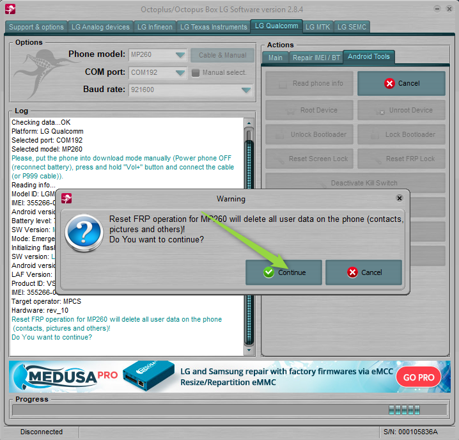Select the LG Infineon tab
Image resolution: width=459 pixels, height=440 pixels.
(x=155, y=27)
